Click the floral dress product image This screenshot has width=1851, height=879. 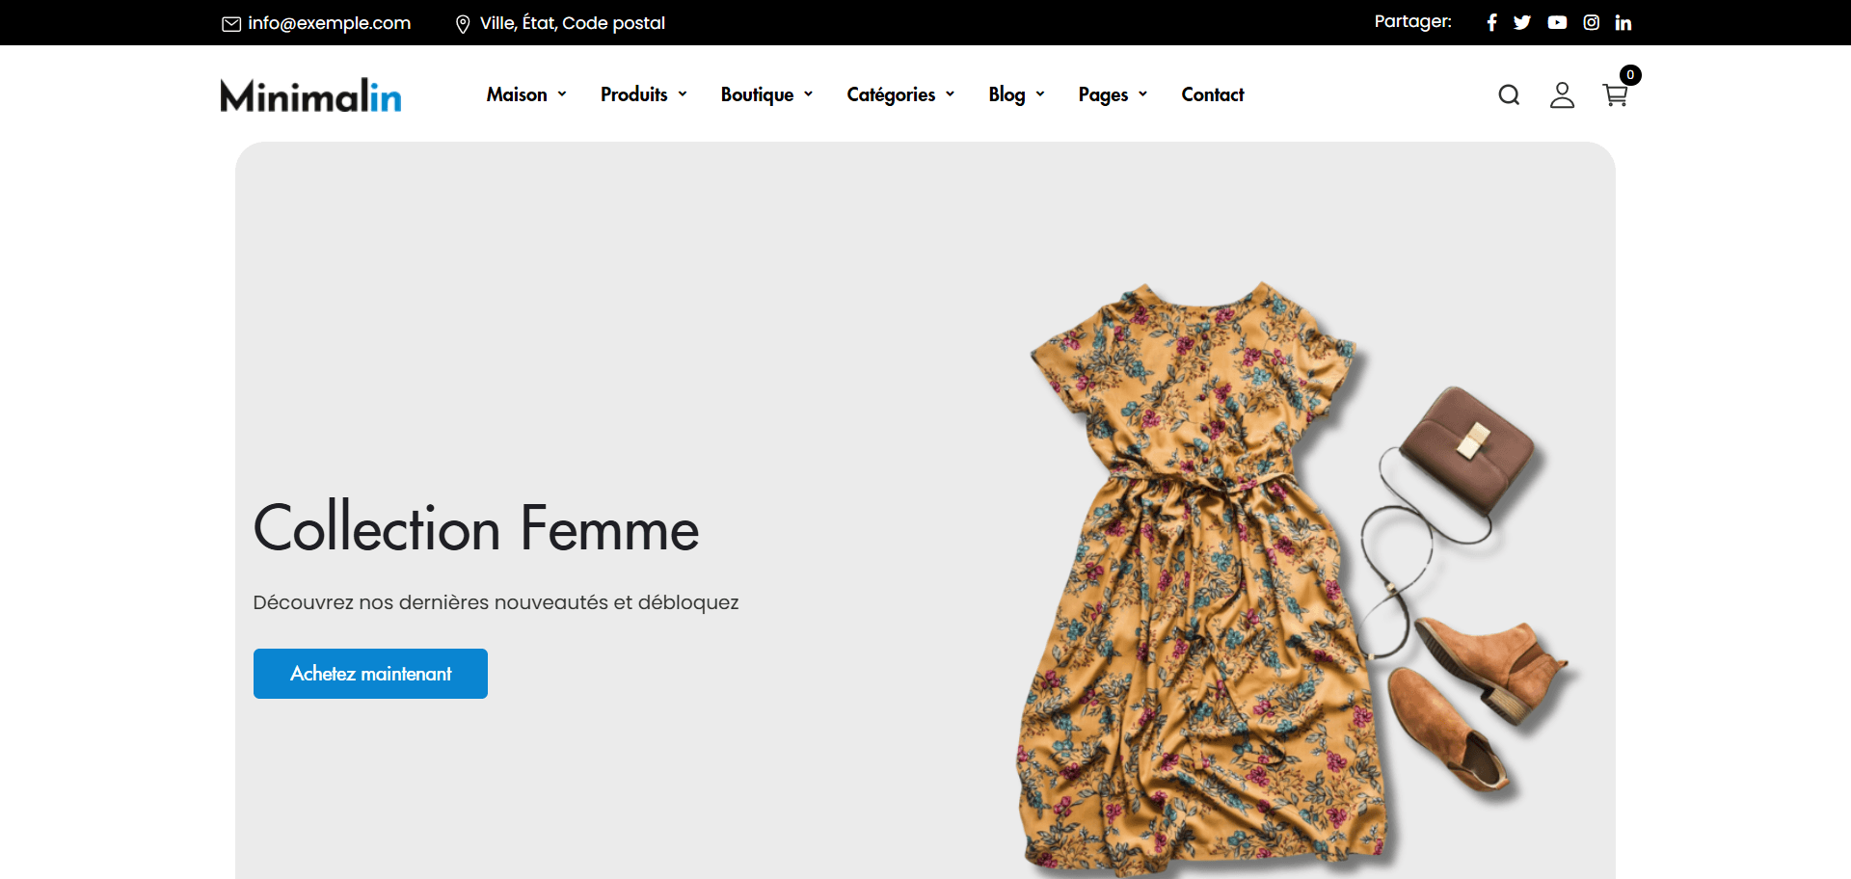tap(1203, 578)
